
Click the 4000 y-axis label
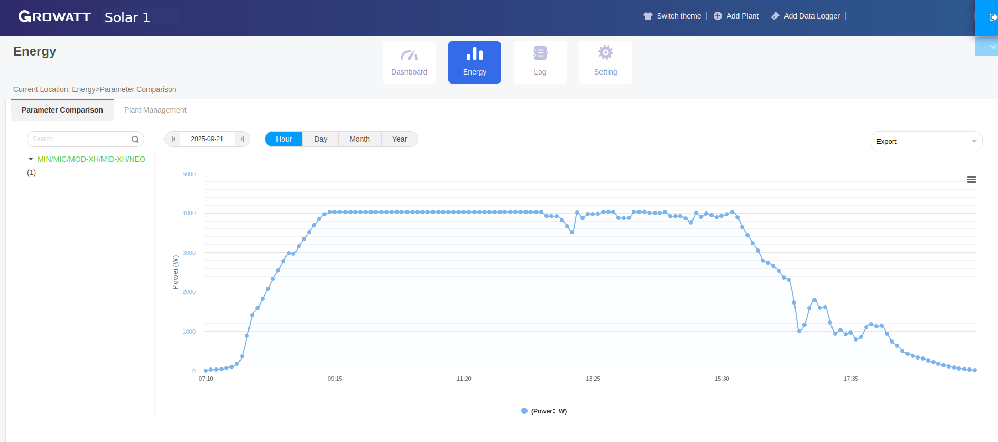189,213
